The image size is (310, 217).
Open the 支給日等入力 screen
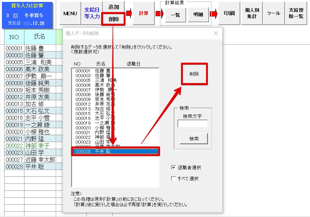tap(92, 13)
